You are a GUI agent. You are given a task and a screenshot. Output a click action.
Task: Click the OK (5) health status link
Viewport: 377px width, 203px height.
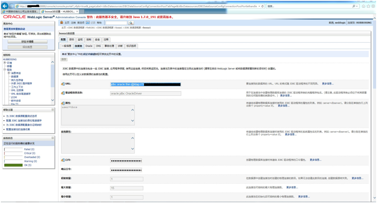click(x=28, y=165)
